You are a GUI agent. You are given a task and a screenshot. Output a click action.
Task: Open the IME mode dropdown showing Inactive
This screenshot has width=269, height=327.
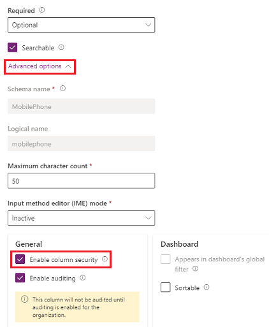click(82, 218)
